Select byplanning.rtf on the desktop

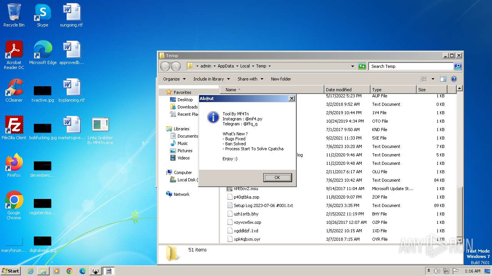click(71, 90)
